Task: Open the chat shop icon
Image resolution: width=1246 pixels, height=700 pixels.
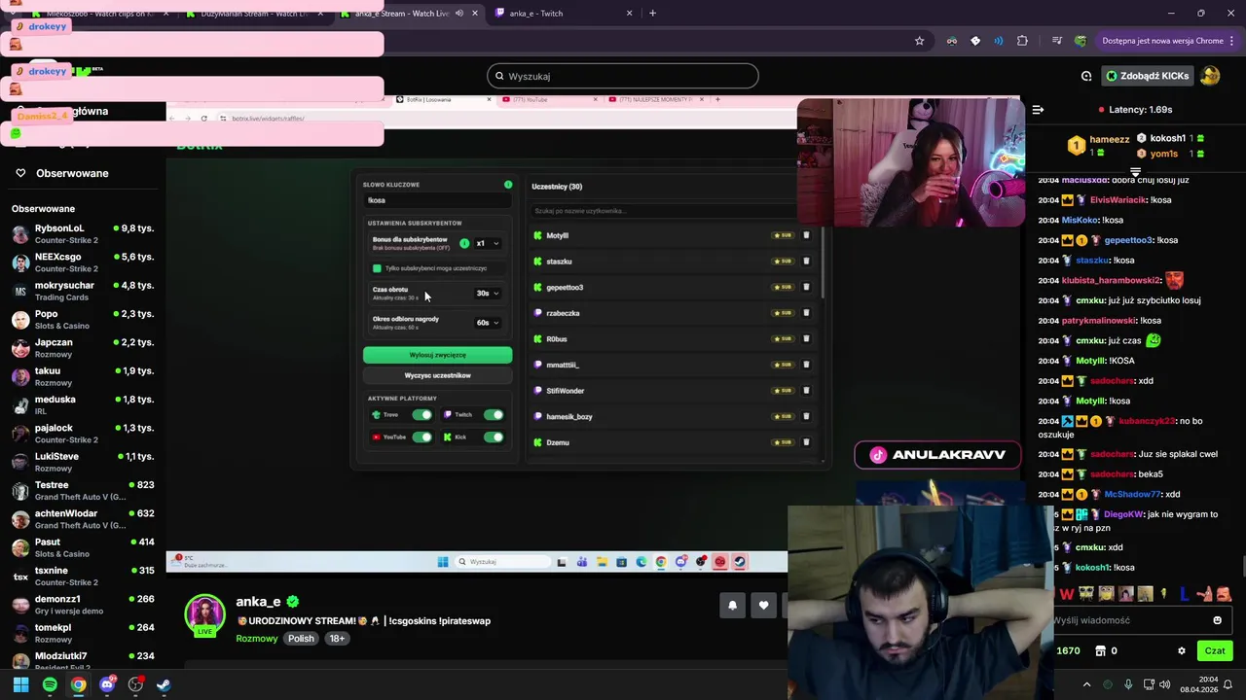Action: click(x=1101, y=651)
